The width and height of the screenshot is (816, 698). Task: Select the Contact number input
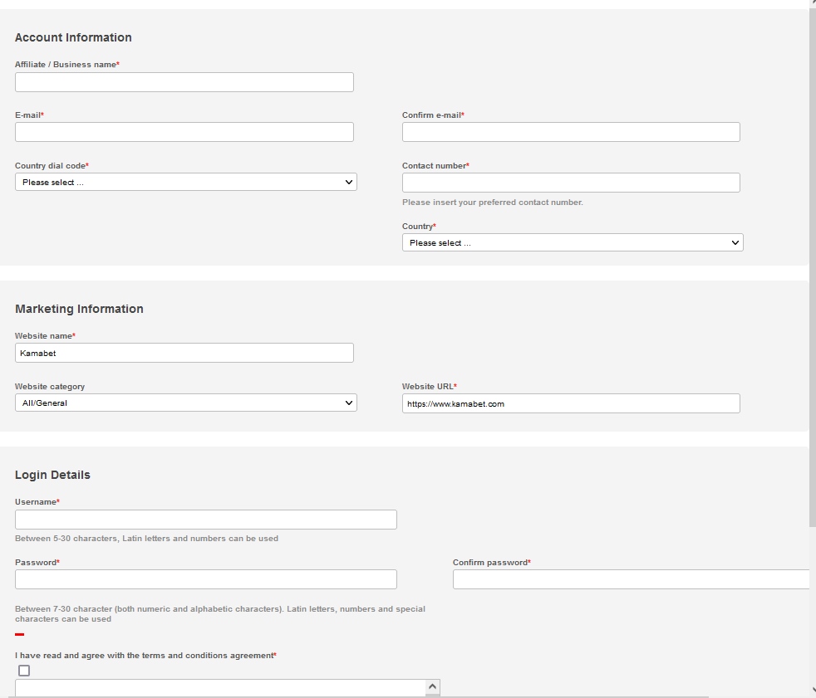click(x=570, y=183)
